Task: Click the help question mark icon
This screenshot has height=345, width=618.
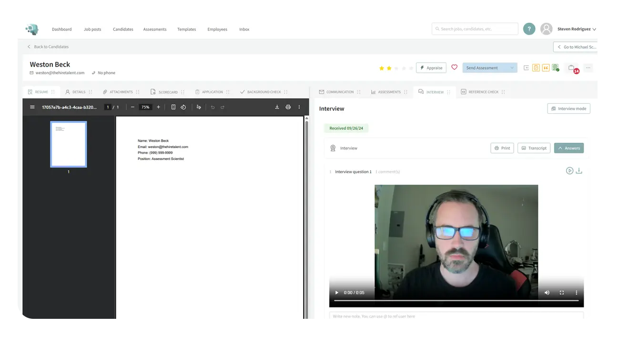Action: click(x=529, y=29)
